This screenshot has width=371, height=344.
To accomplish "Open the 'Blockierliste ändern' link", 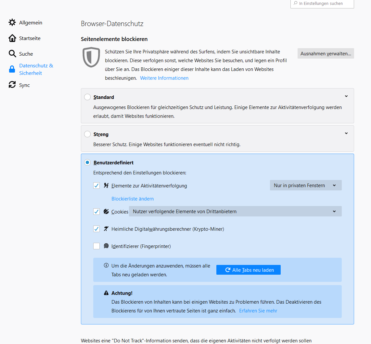I will click(133, 199).
